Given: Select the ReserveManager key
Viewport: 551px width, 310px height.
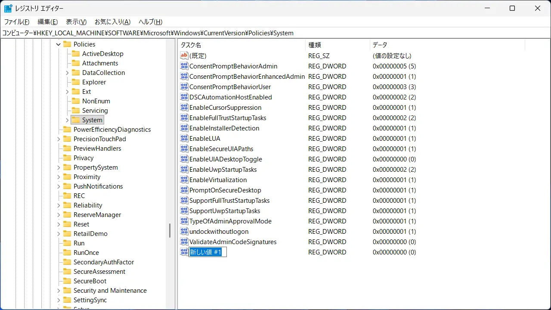Looking at the screenshot, I should click(x=97, y=214).
